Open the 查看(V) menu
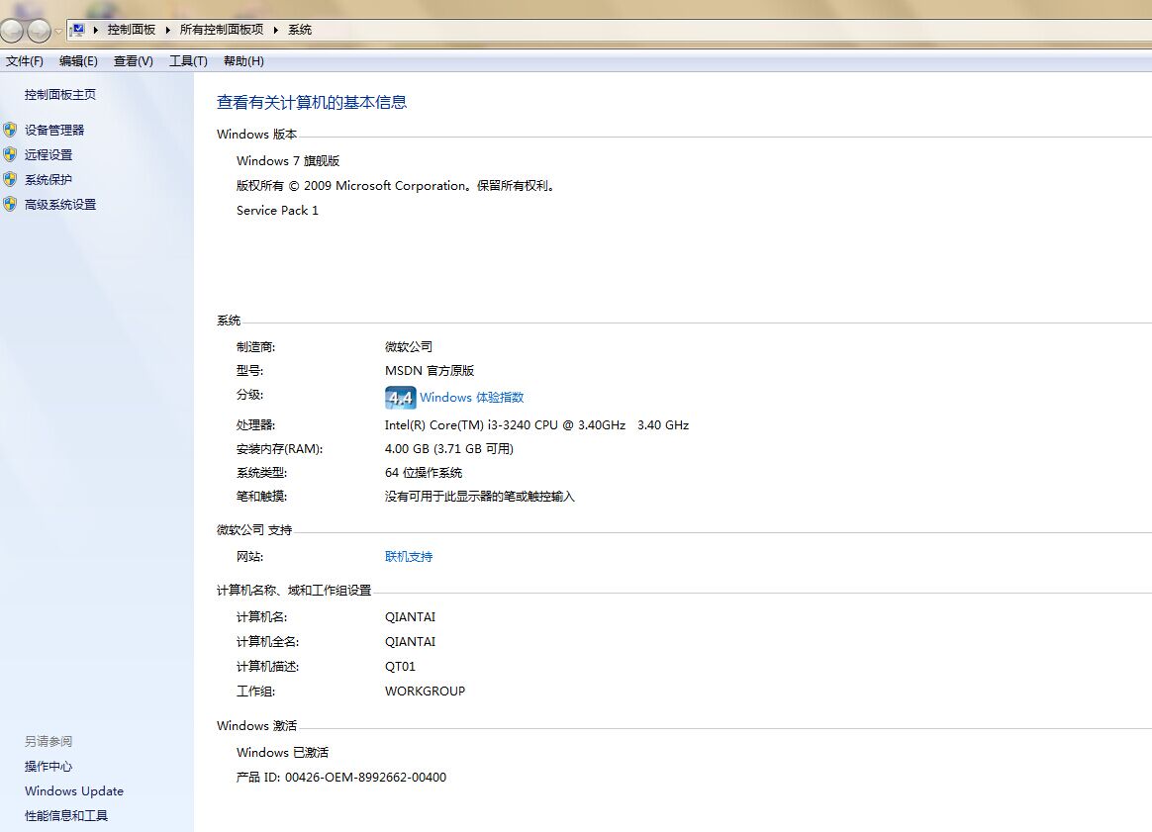 pyautogui.click(x=133, y=61)
